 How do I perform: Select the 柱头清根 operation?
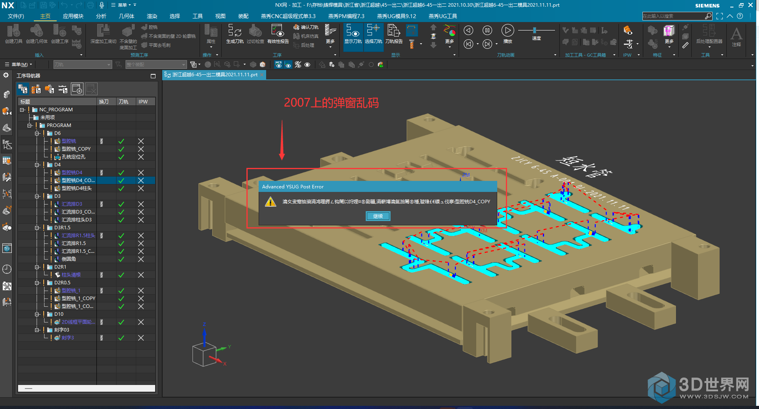pyautogui.click(x=71, y=275)
